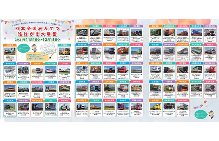Click the 富士急行 photo with Mt. Fuji

click(x=110, y=69)
